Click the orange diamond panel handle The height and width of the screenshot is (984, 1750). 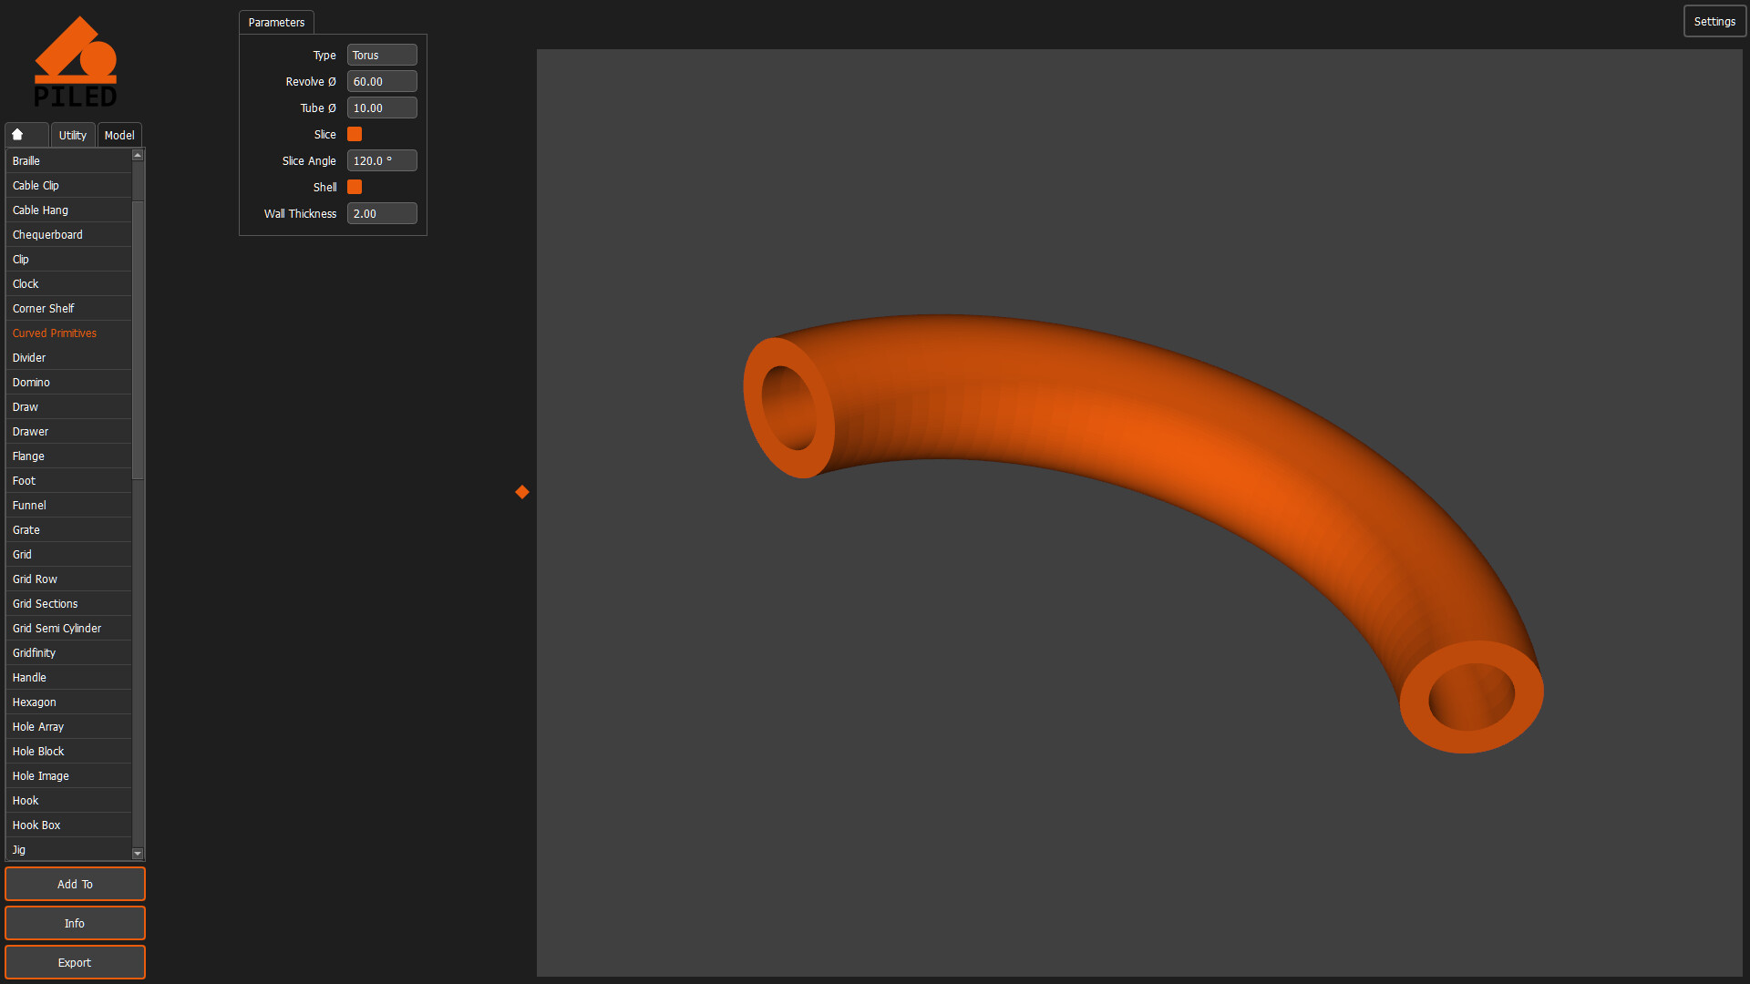click(522, 492)
